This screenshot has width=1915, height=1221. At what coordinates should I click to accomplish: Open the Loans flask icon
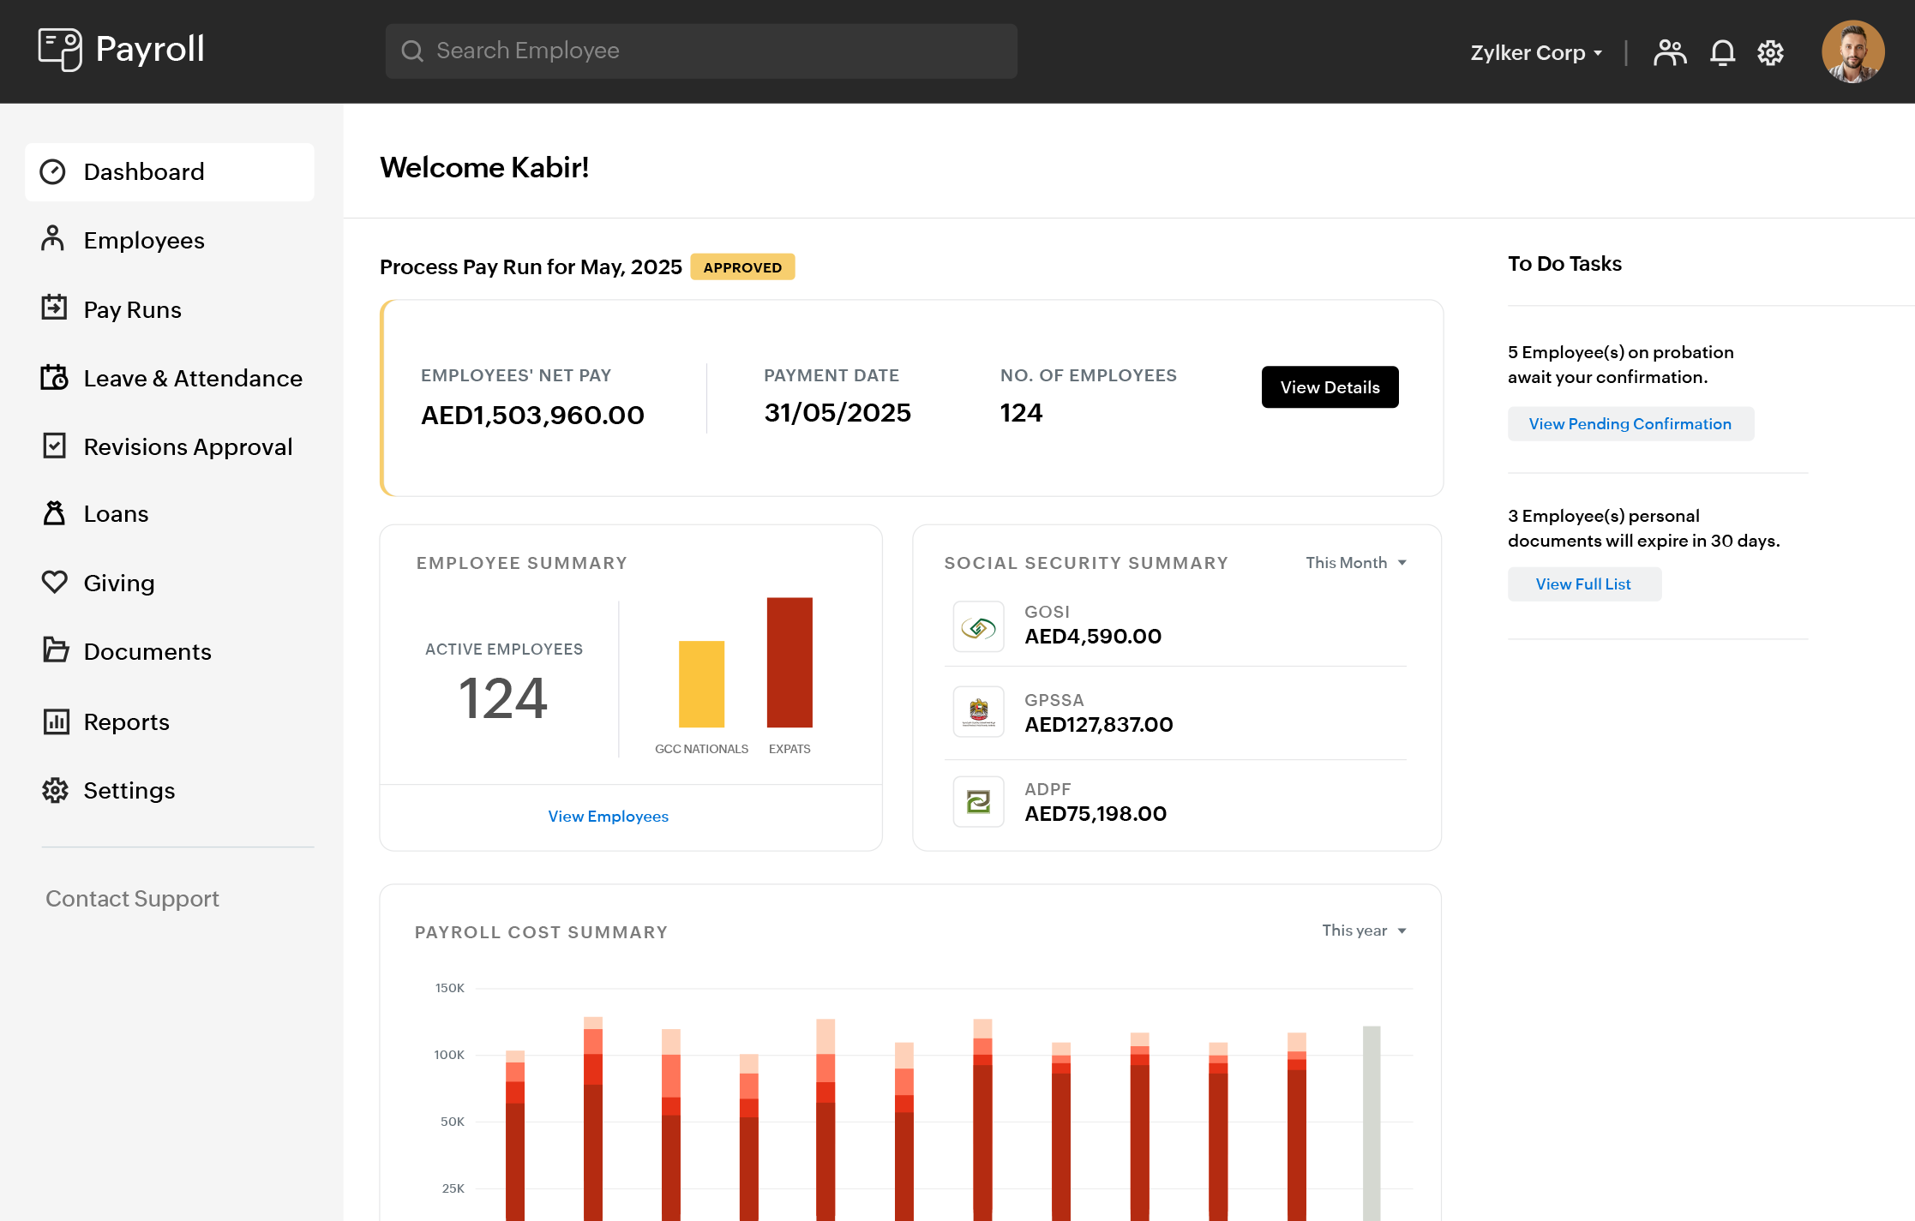coord(53,513)
